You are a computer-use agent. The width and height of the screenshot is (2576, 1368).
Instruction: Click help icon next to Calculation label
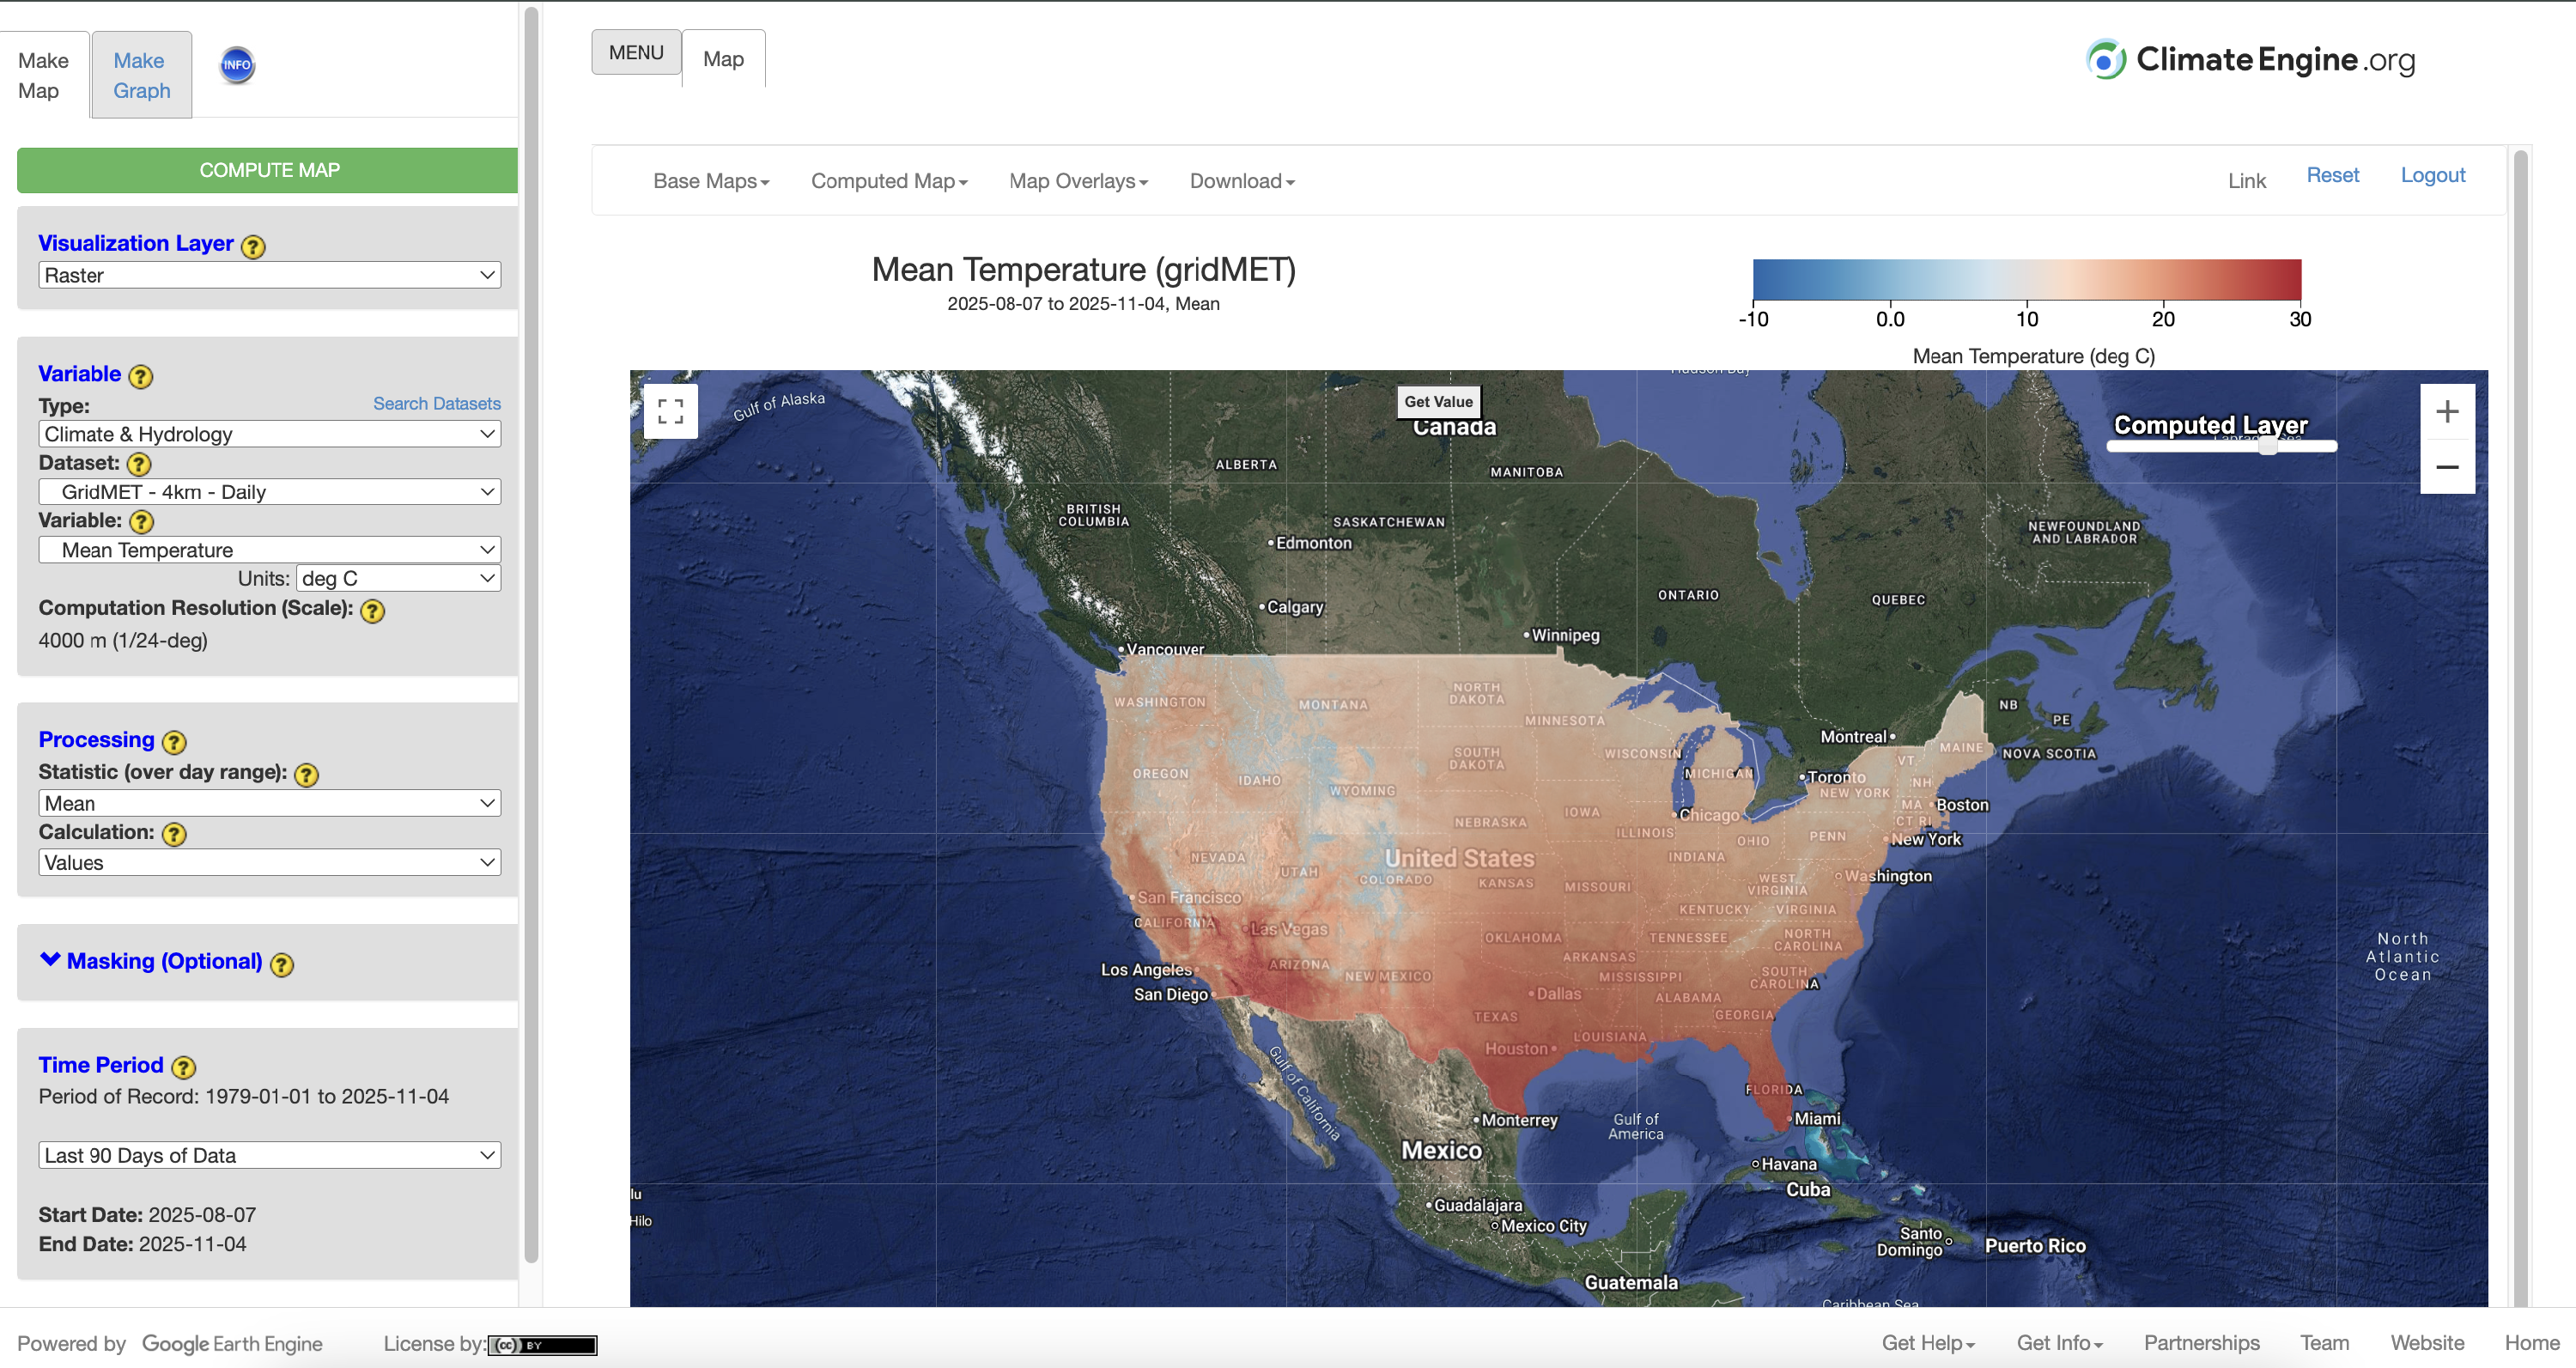click(x=174, y=834)
